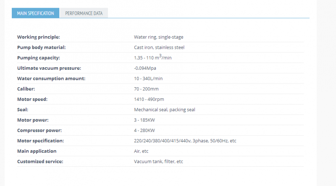Click the Vacuum tank, filter, etc text
Screen dimensions: 336x186
(x=159, y=161)
